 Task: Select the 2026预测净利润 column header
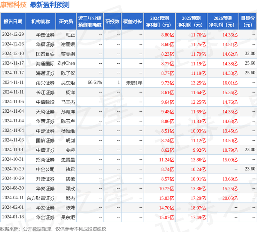tap(223, 21)
